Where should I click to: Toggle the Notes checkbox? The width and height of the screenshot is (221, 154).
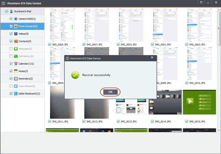click(x=11, y=71)
